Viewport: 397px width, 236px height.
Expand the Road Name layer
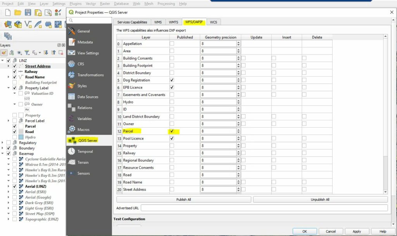[9, 77]
